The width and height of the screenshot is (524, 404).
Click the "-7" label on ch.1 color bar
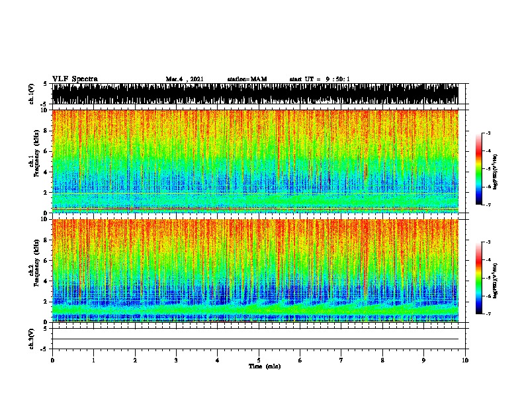[488, 205]
